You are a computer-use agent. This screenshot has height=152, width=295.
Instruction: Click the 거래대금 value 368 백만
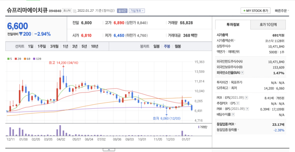coord(190,35)
